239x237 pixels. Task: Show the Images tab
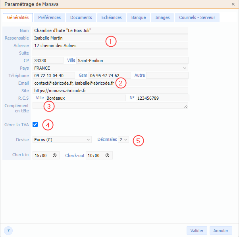point(162,17)
